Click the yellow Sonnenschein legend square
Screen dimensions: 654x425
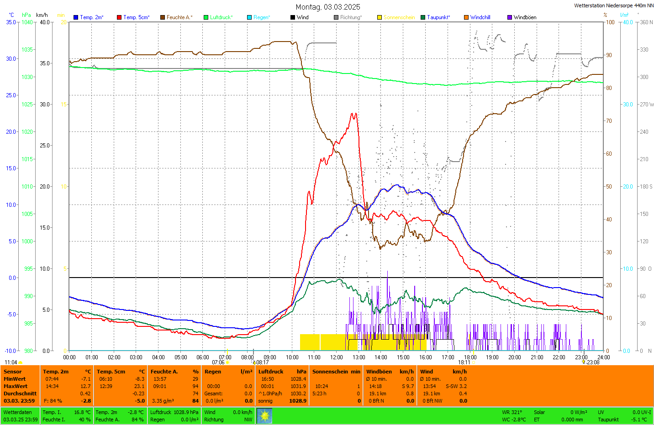point(380,17)
